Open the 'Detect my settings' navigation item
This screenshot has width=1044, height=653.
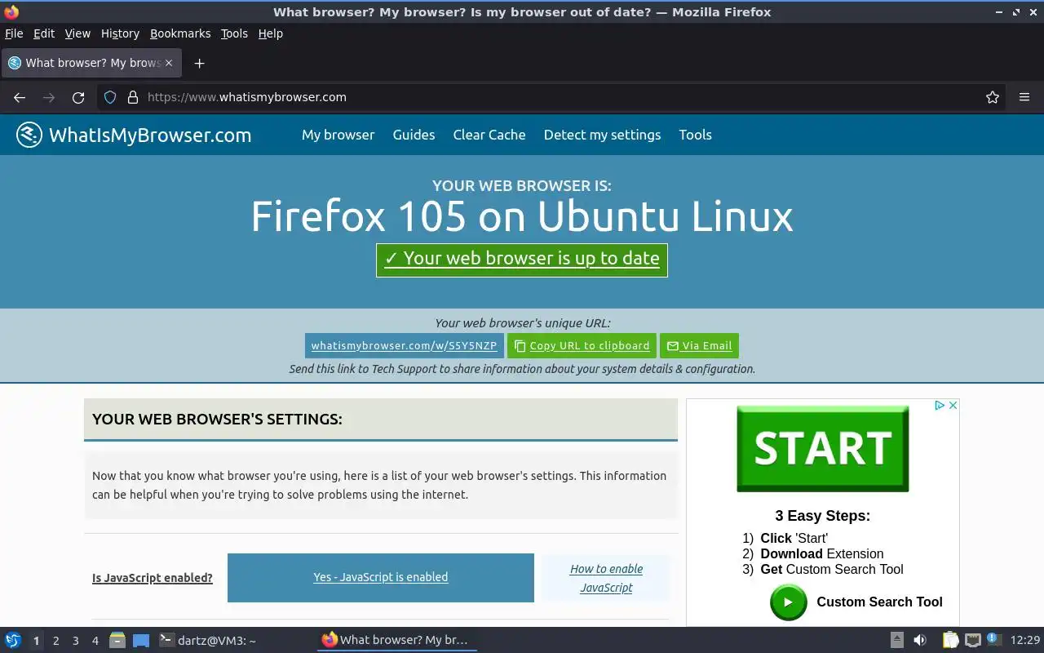602,135
